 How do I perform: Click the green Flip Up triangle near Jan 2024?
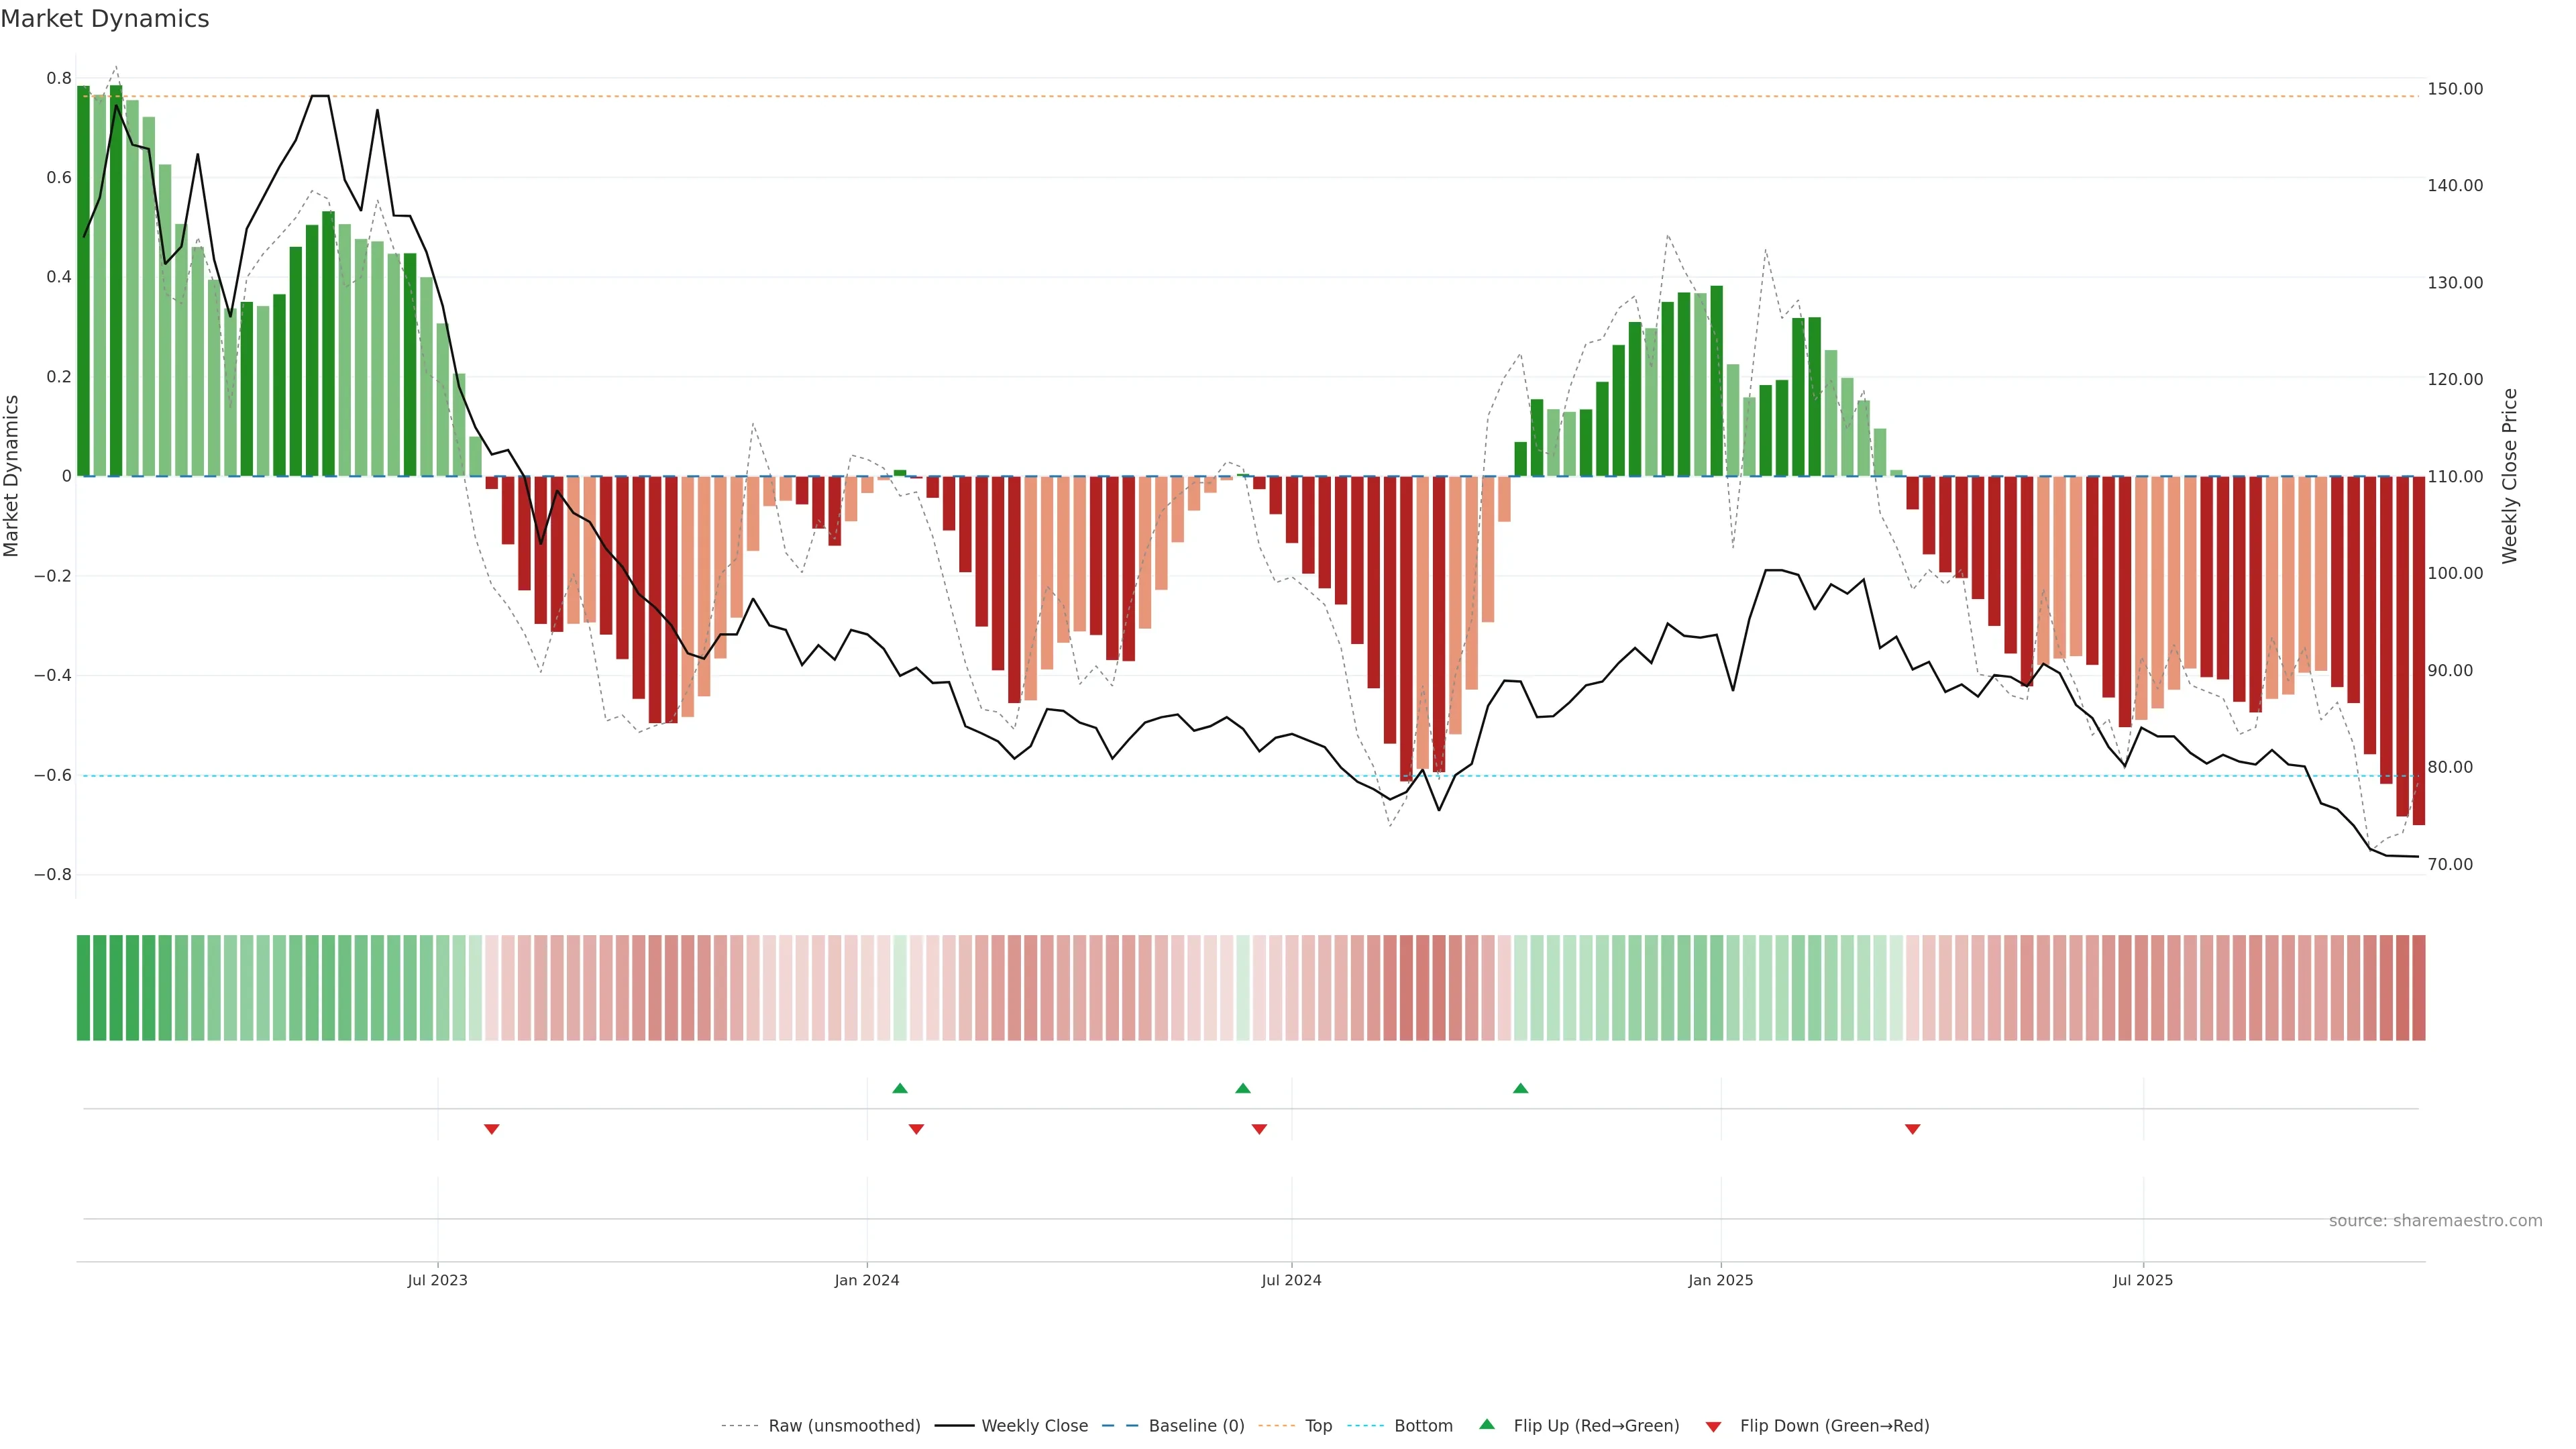coord(899,1088)
